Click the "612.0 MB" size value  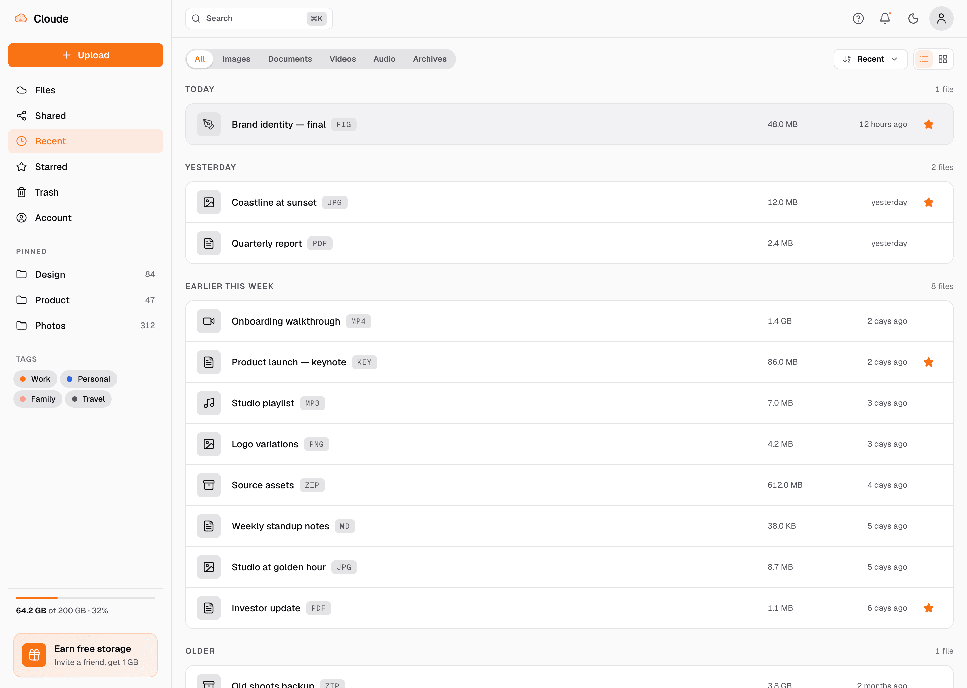click(x=785, y=485)
